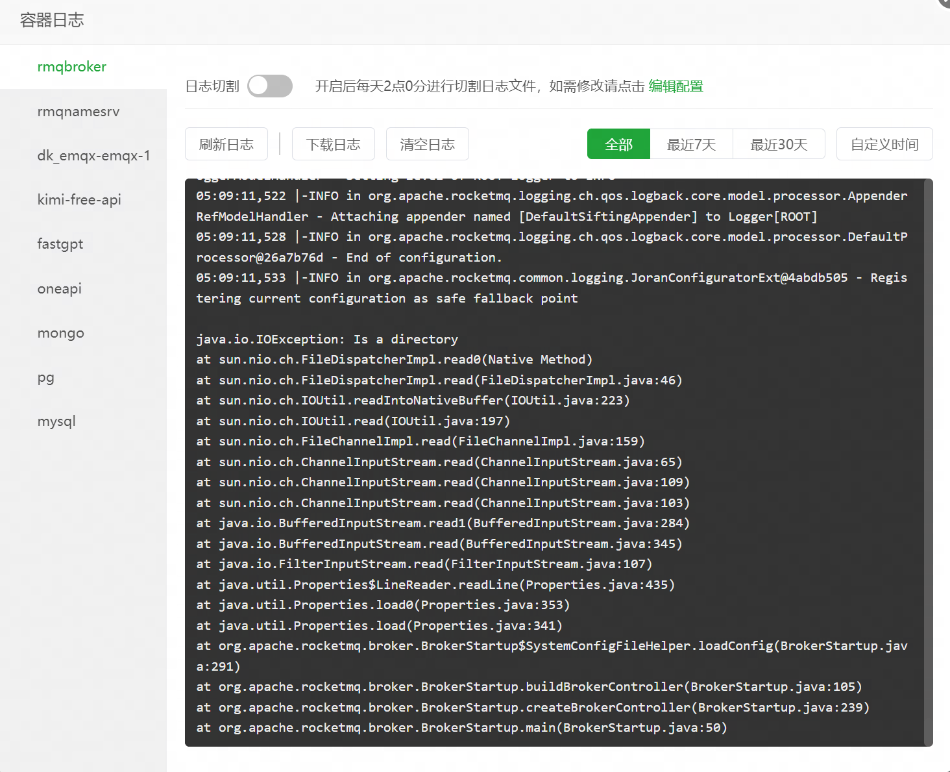The image size is (950, 772).
Task: Click the IOUtil.readIntoNativeBuffer line
Action: [413, 400]
